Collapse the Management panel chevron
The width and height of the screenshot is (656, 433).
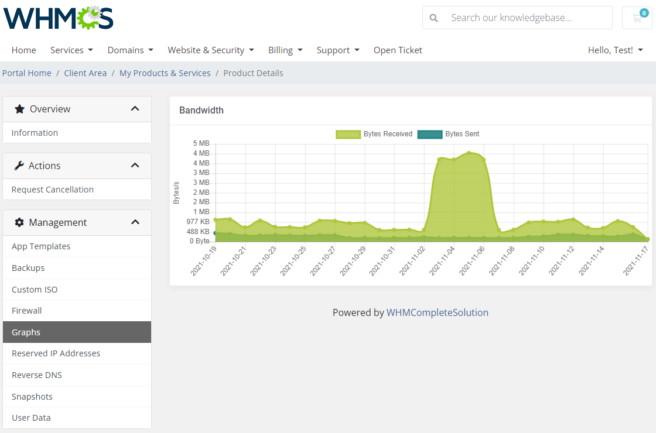pos(135,222)
